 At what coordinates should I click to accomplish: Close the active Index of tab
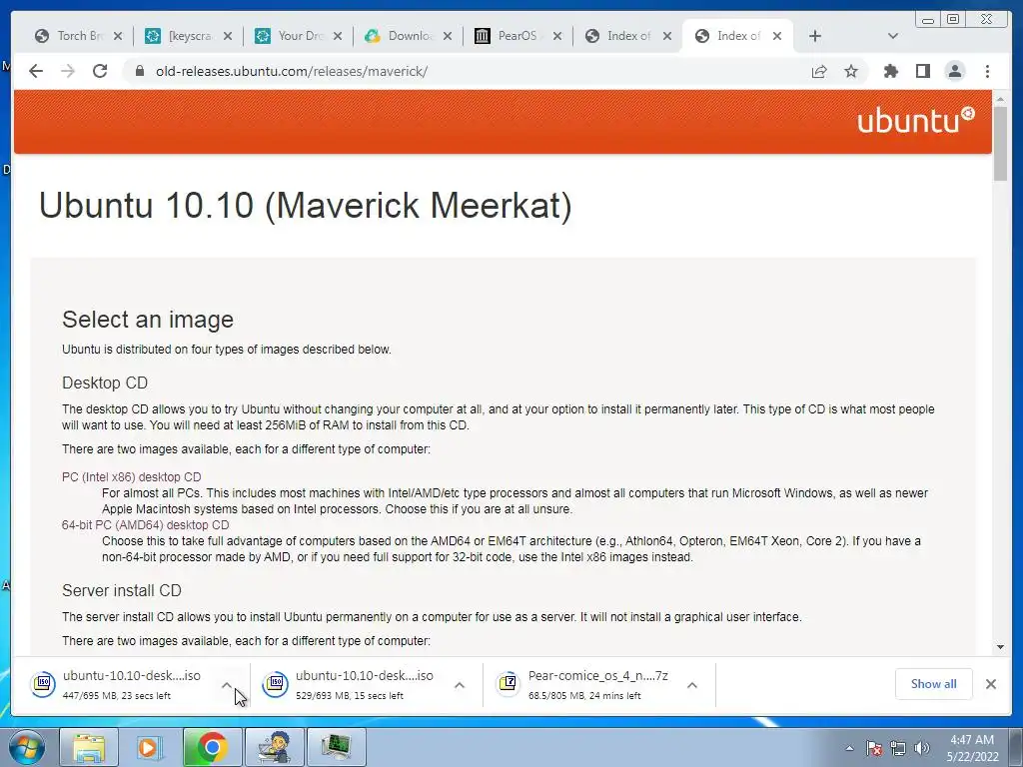point(777,36)
